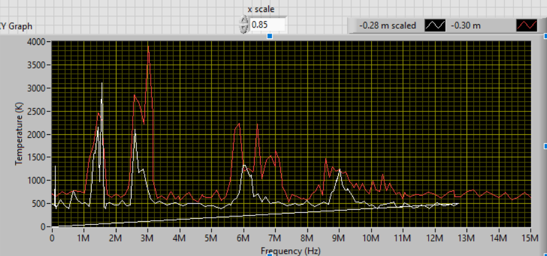The image size is (547, 256).
Task: Click the x scale increment arrow
Action: pos(243,20)
